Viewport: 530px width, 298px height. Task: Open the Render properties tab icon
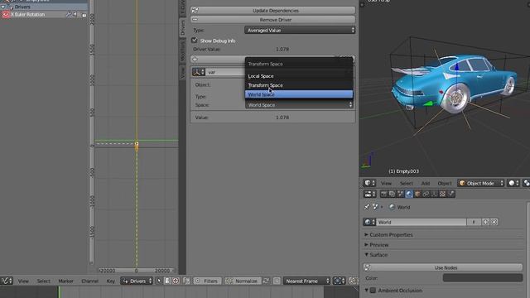coord(383,194)
